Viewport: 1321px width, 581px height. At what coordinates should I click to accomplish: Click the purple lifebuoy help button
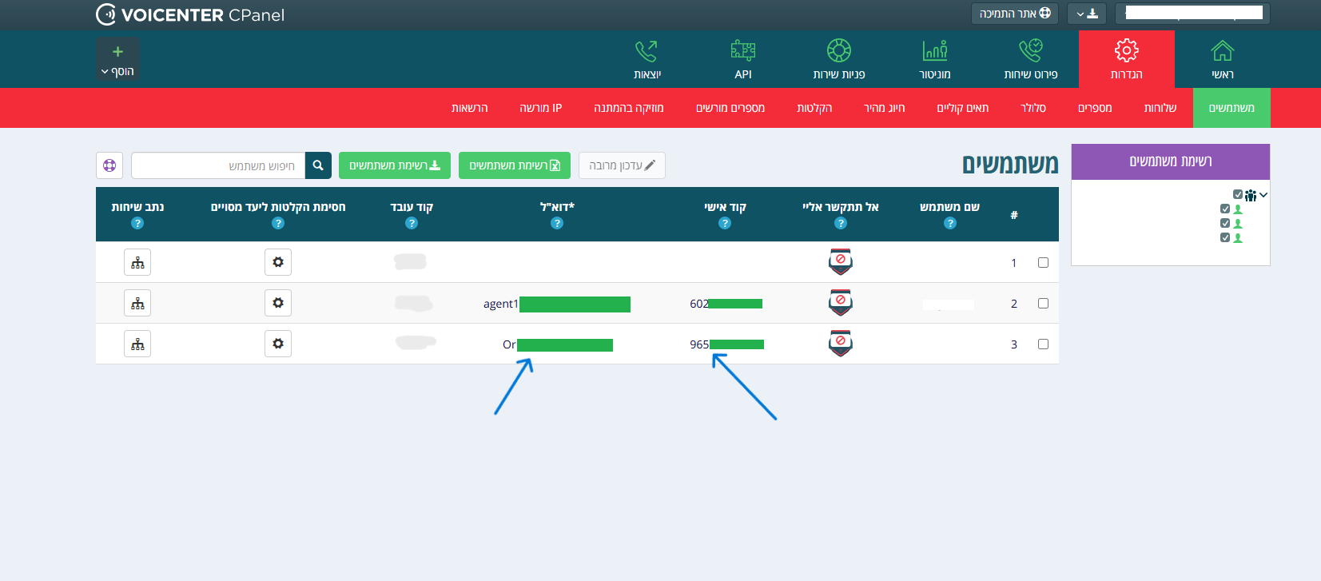109,165
